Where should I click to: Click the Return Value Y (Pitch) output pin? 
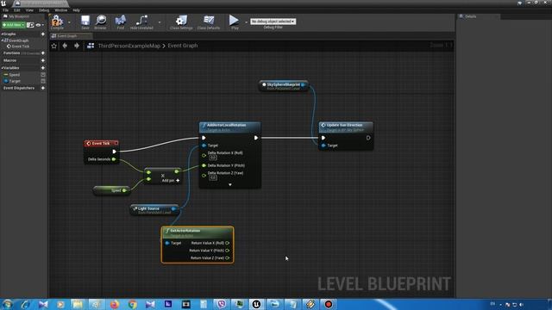(x=228, y=251)
